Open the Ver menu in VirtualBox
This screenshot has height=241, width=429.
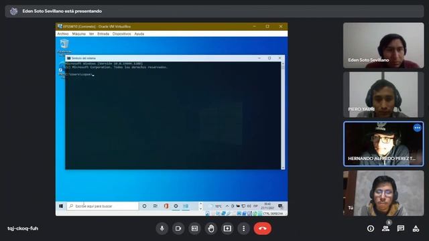click(91, 34)
